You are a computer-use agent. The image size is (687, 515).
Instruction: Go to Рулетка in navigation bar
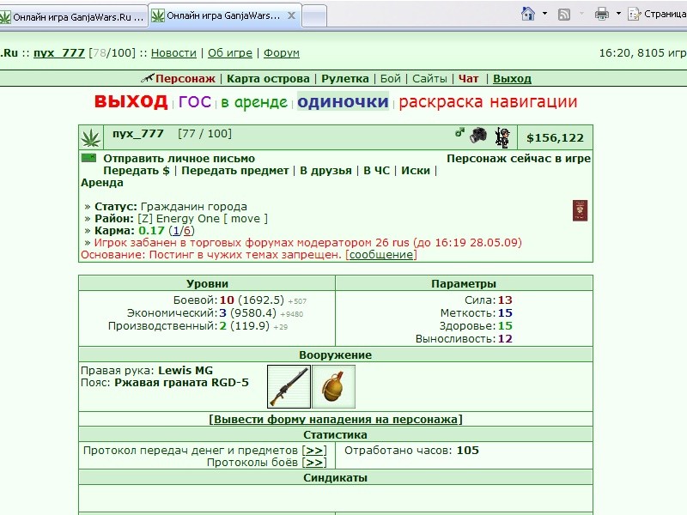[345, 79]
